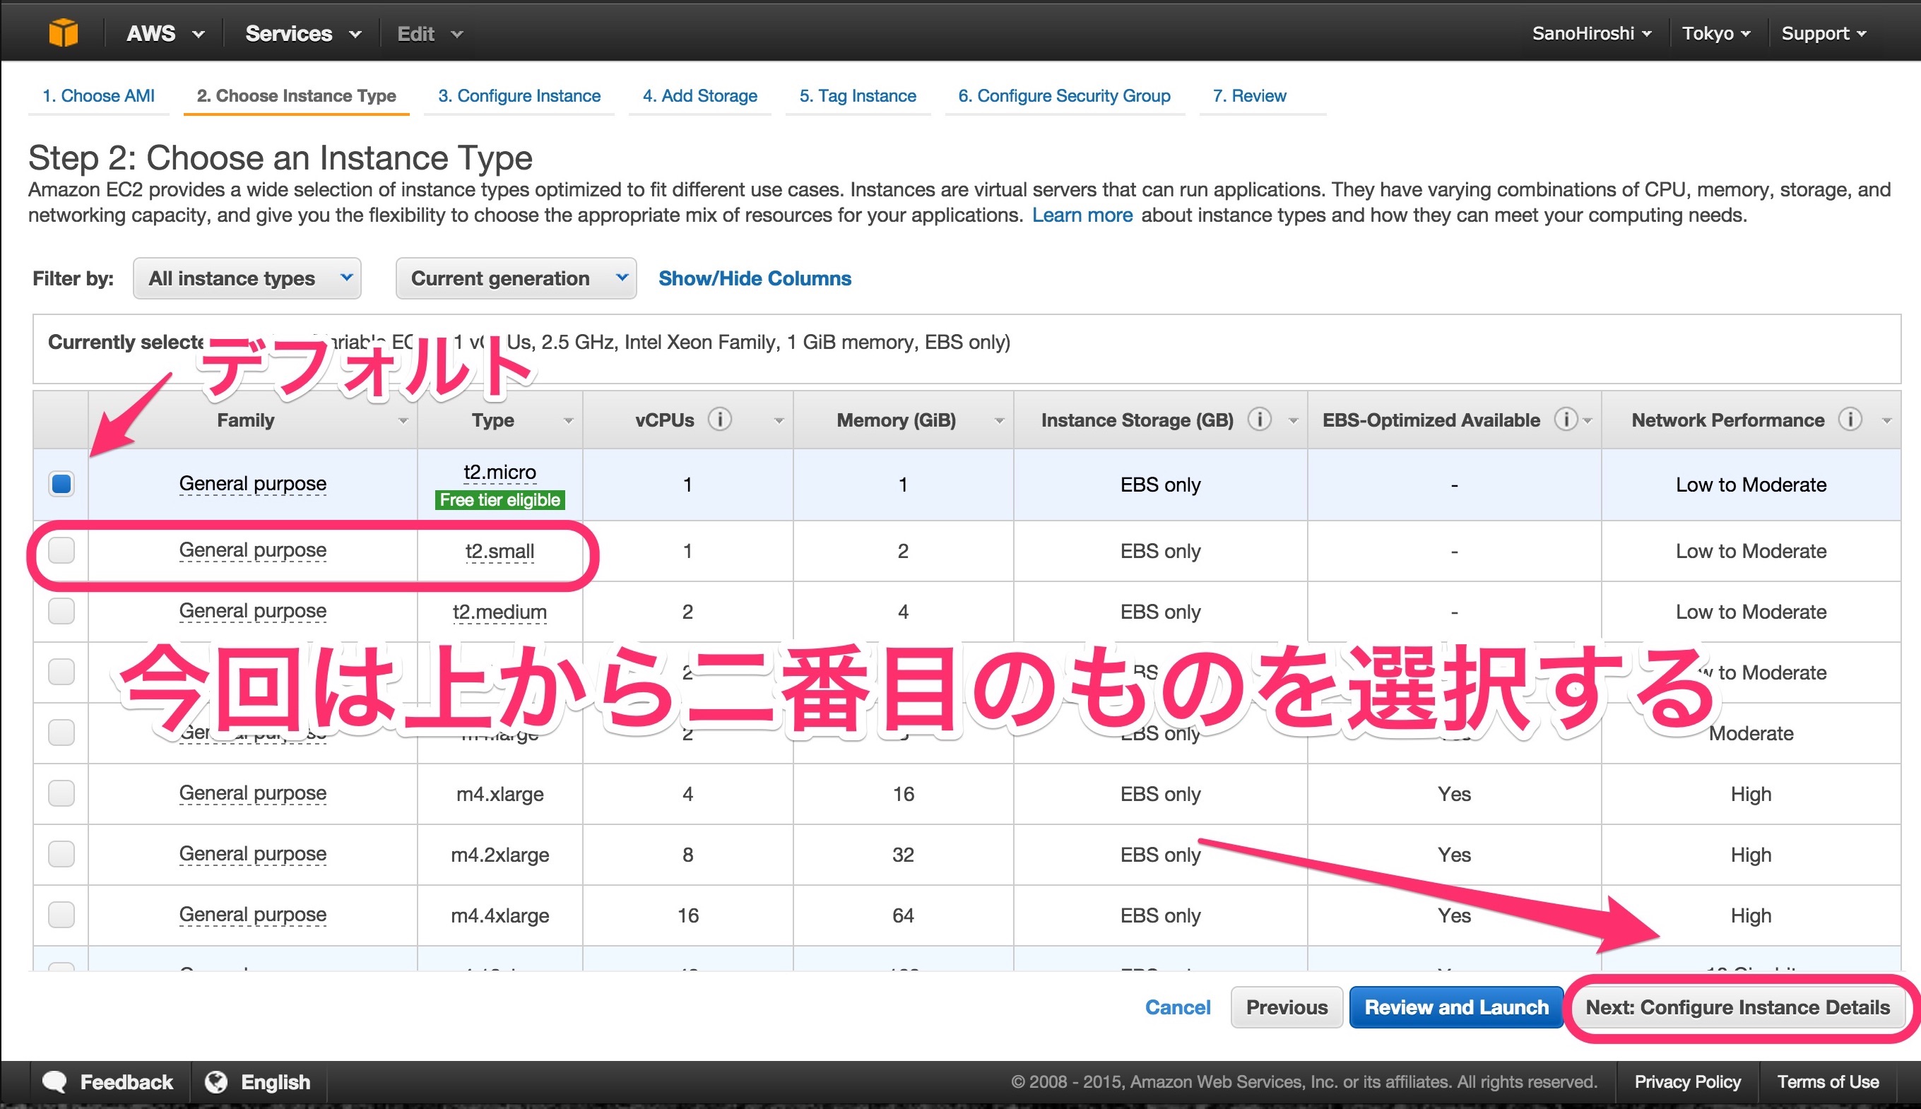Open the Current generation filter dropdown
Screen dimensions: 1921x1109
click(516, 278)
